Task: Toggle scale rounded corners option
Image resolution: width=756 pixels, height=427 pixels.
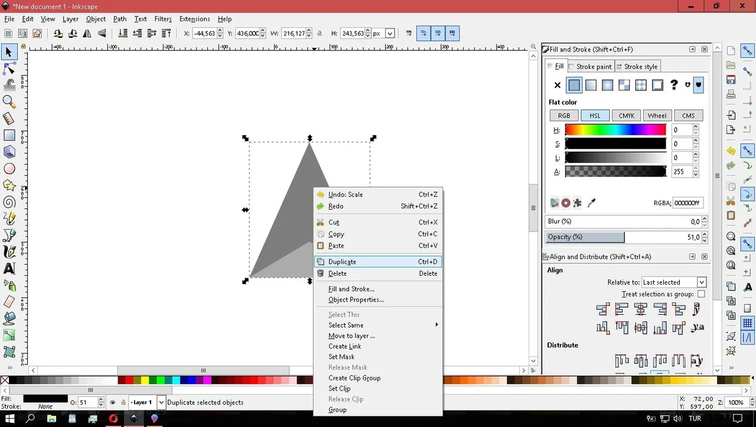Action: [423, 34]
